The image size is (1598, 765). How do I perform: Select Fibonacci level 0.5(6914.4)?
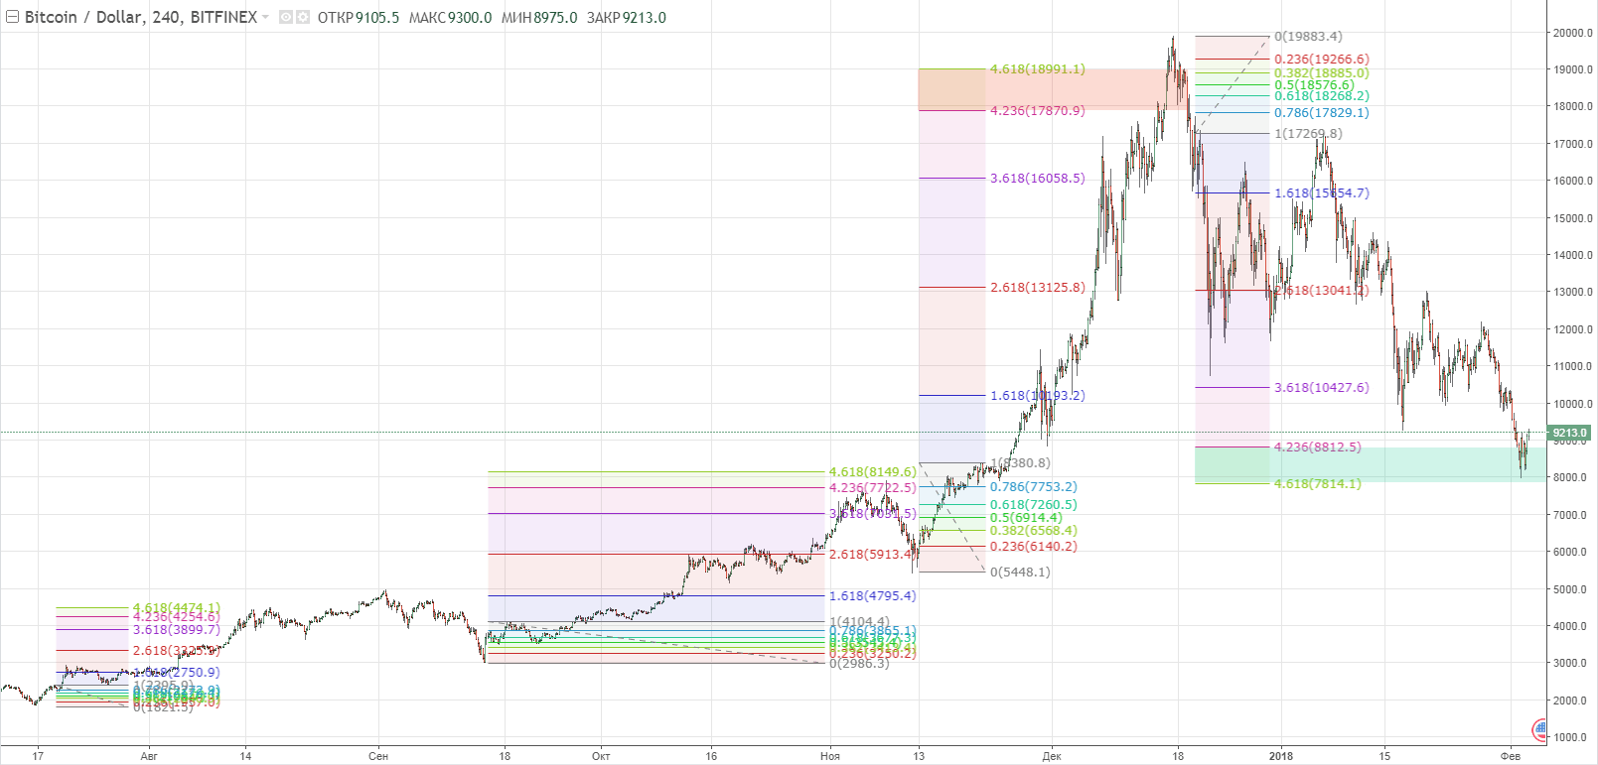1026,517
